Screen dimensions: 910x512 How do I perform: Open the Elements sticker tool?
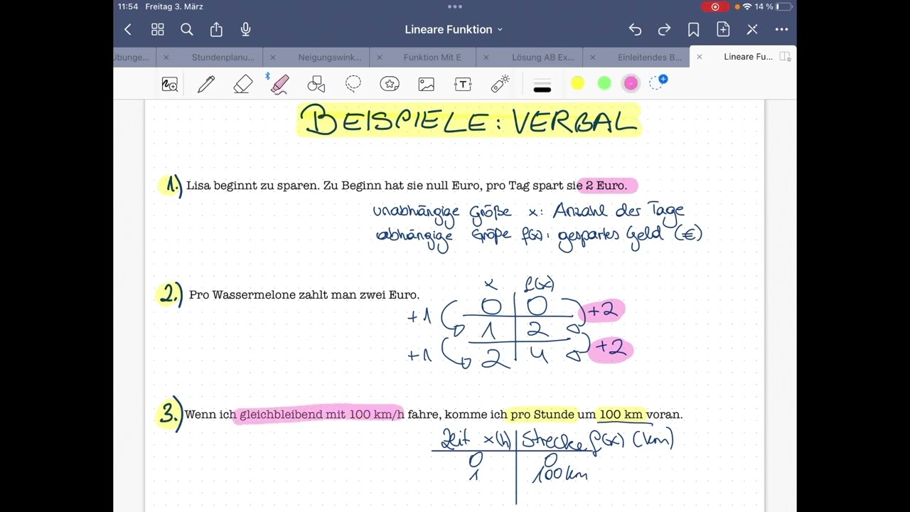tap(390, 85)
